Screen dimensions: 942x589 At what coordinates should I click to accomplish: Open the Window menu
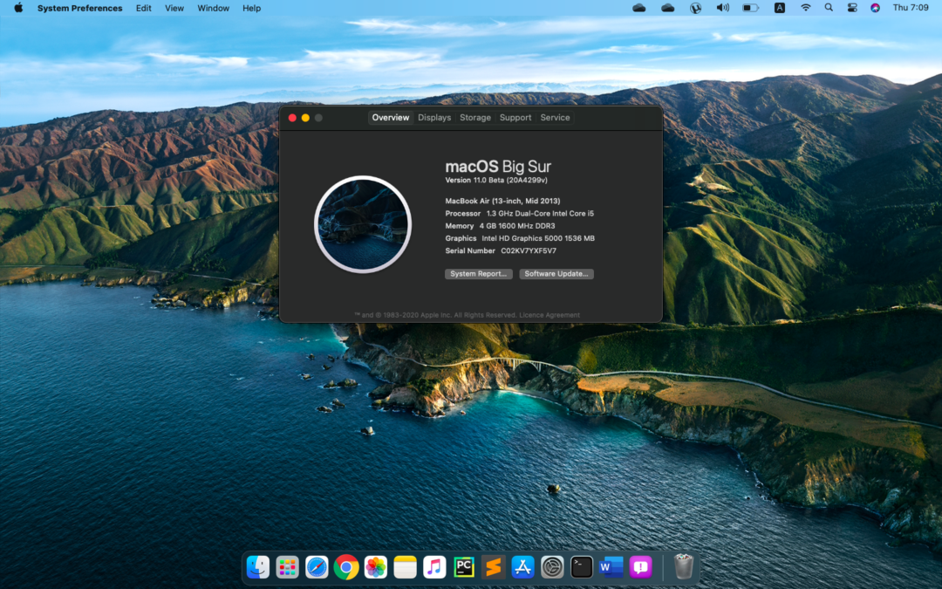point(214,8)
